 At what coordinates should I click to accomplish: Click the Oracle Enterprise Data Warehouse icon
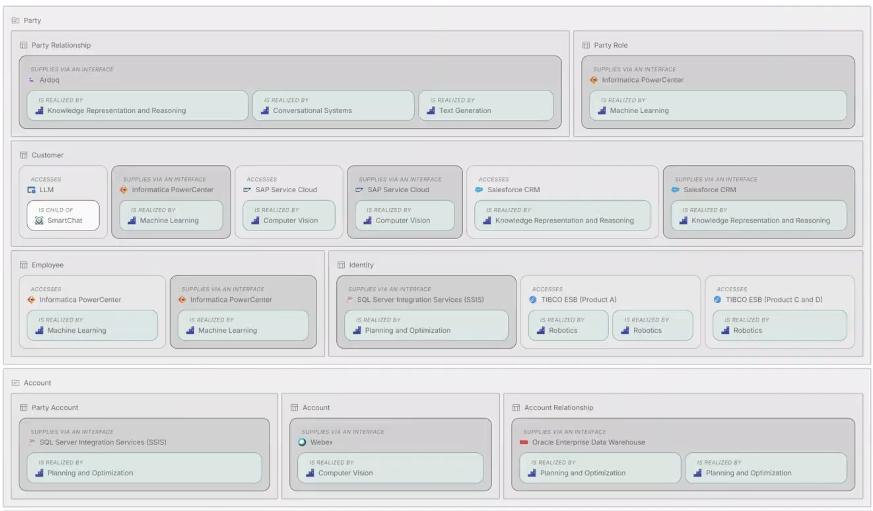pos(523,441)
